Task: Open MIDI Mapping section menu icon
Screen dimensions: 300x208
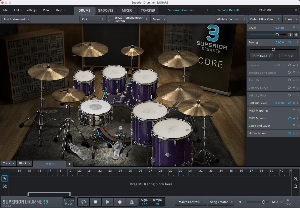Action: pyautogui.click(x=293, y=110)
